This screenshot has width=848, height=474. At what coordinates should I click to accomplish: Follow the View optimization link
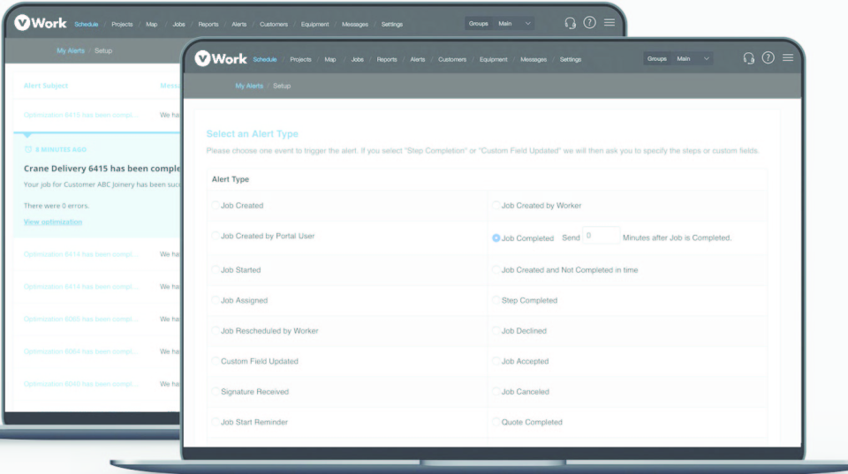point(52,222)
